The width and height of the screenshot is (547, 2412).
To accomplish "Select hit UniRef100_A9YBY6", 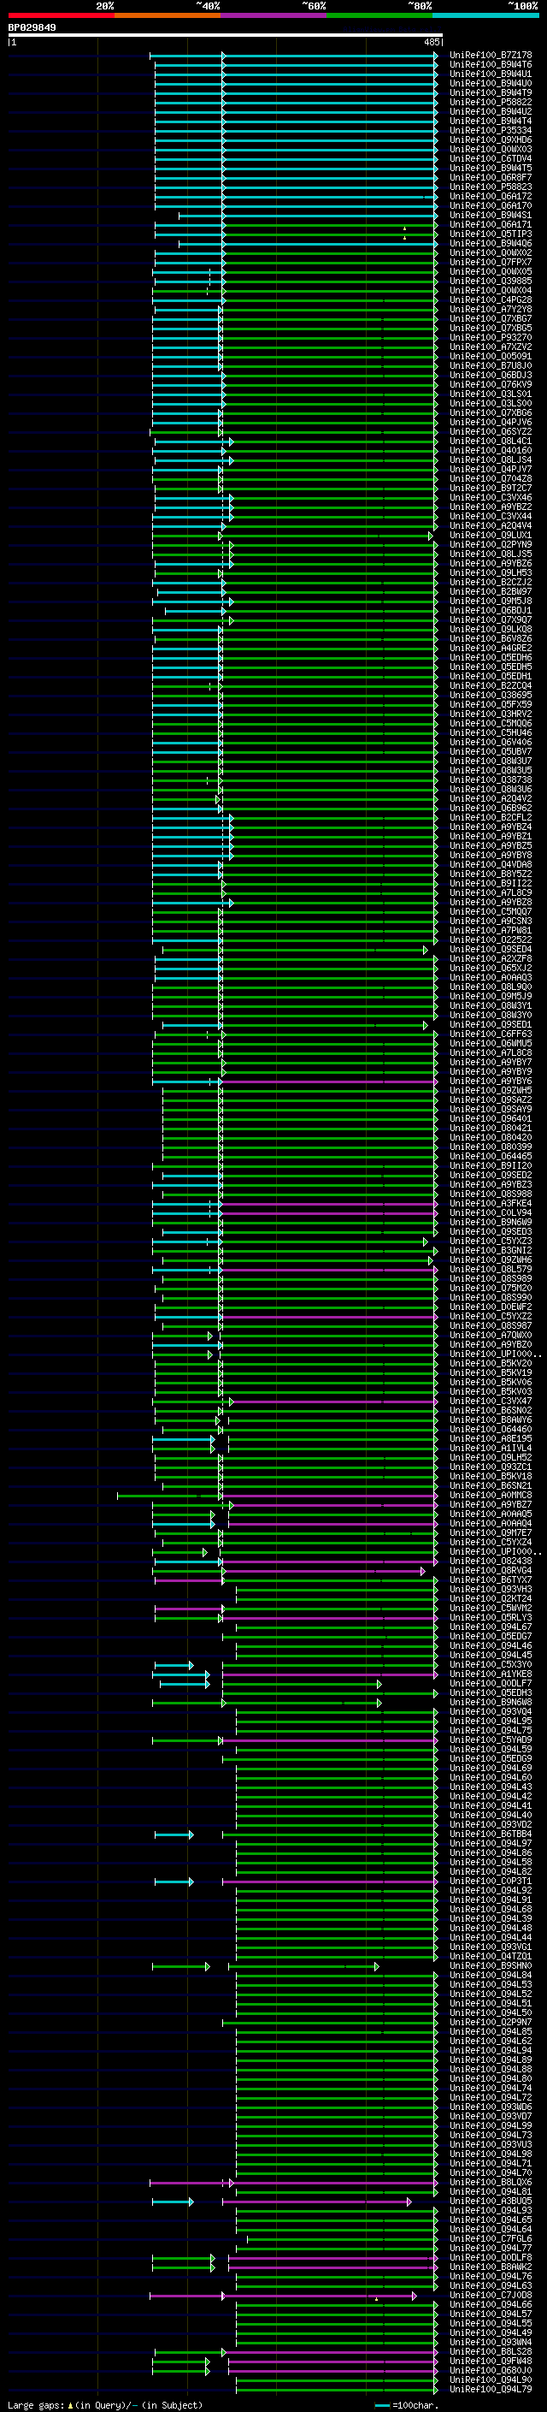I will coord(491,1082).
